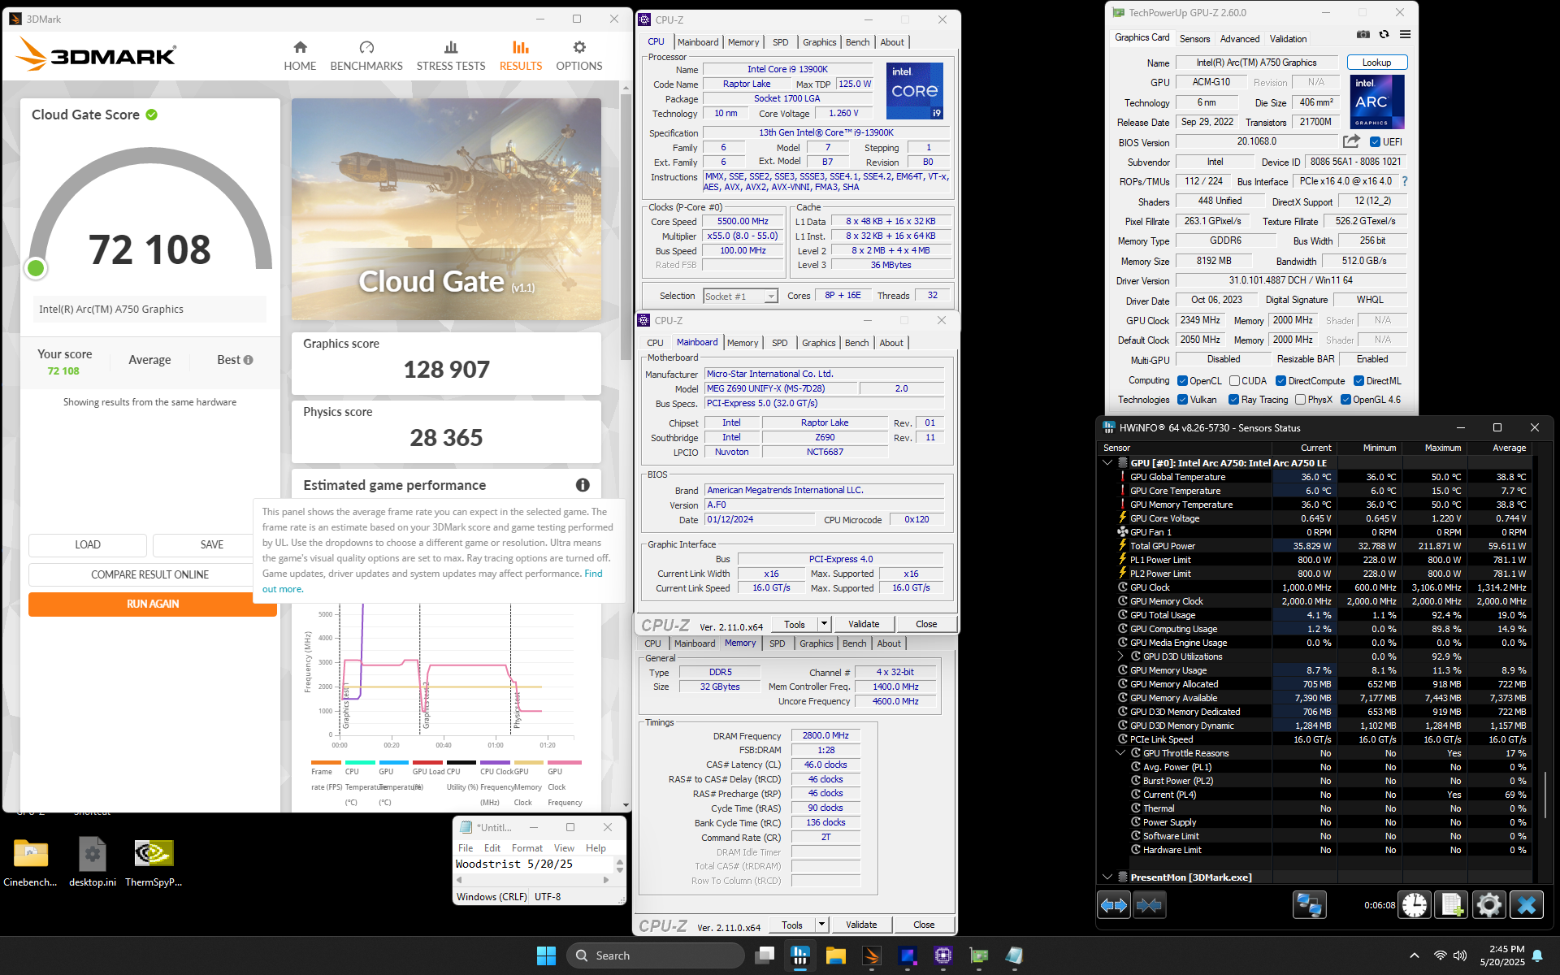The image size is (1560, 975).
Task: Collapse the GPU Throttle Reasons row
Action: [1120, 753]
